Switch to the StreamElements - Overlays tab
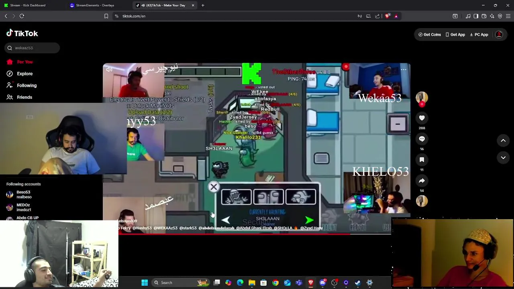Image resolution: width=514 pixels, height=289 pixels. 95,5
